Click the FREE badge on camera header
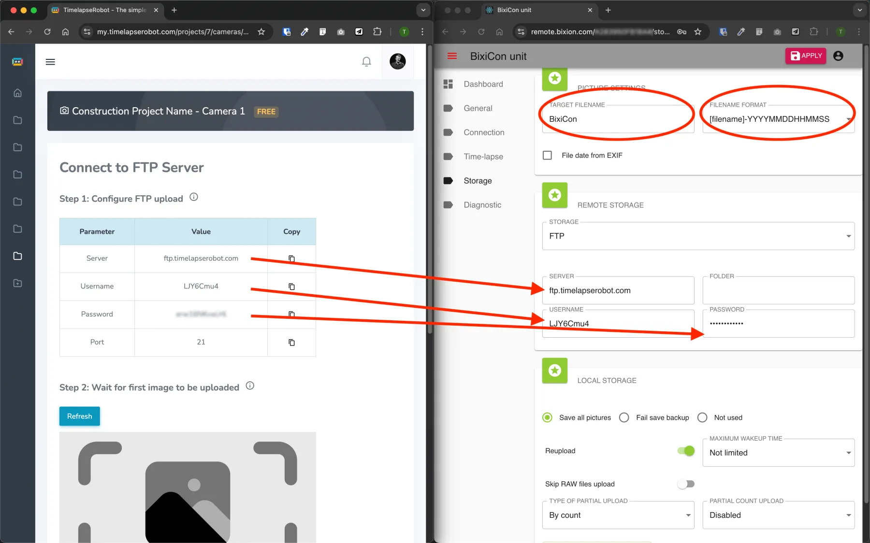 click(x=266, y=112)
